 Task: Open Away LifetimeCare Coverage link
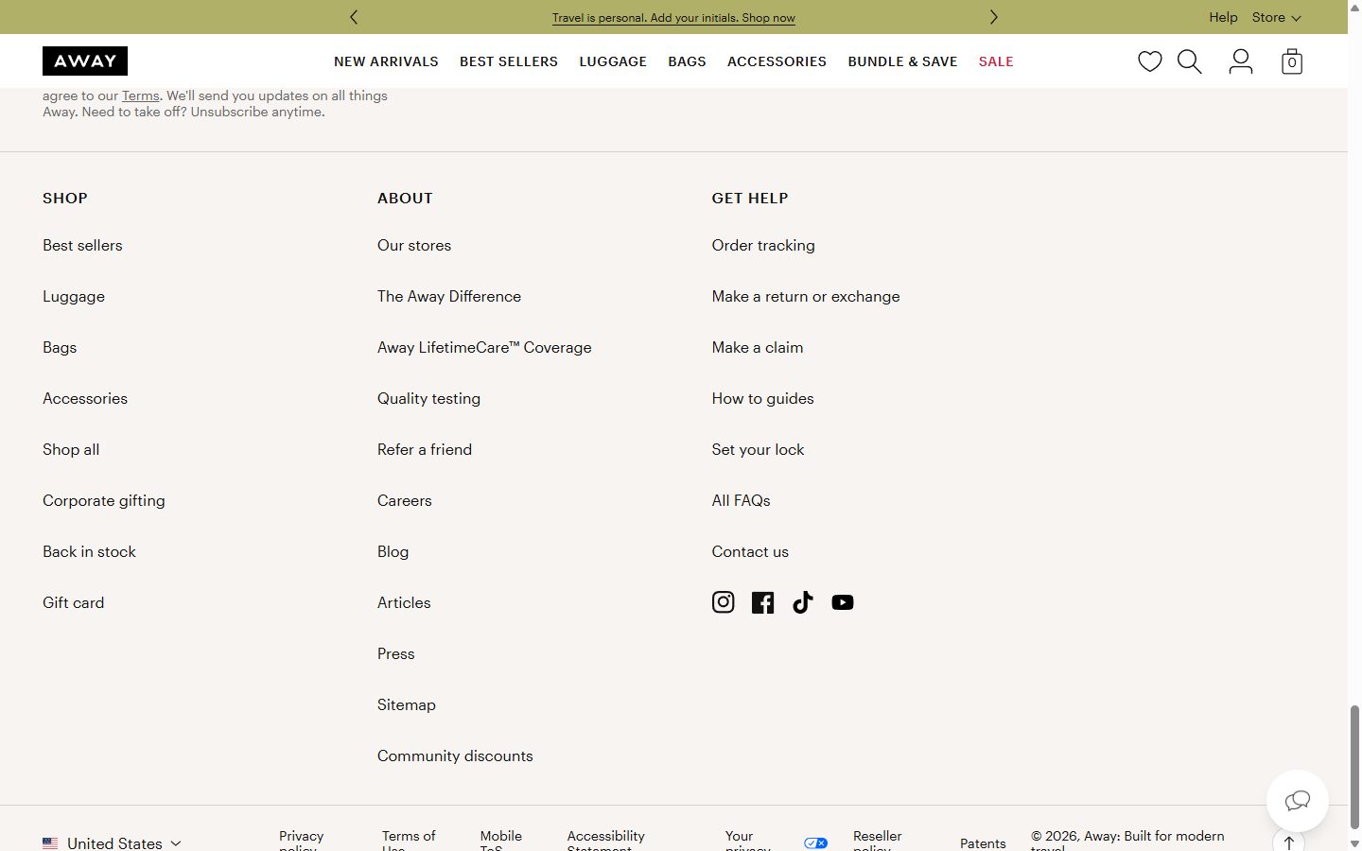click(484, 347)
